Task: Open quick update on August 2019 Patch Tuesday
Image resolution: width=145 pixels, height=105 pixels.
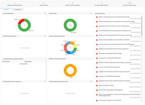Action: pos(110,58)
